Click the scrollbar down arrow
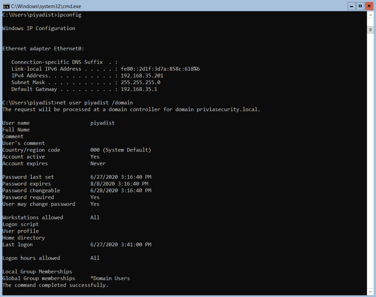Screen dimensions: 376x297 point(370,292)
